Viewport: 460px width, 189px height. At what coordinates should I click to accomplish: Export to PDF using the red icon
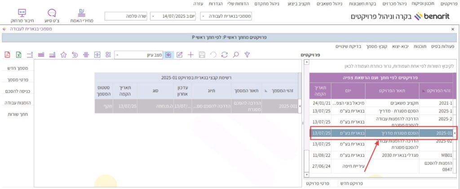coord(7,55)
